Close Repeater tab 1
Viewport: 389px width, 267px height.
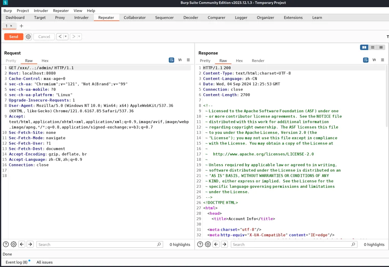point(11,26)
